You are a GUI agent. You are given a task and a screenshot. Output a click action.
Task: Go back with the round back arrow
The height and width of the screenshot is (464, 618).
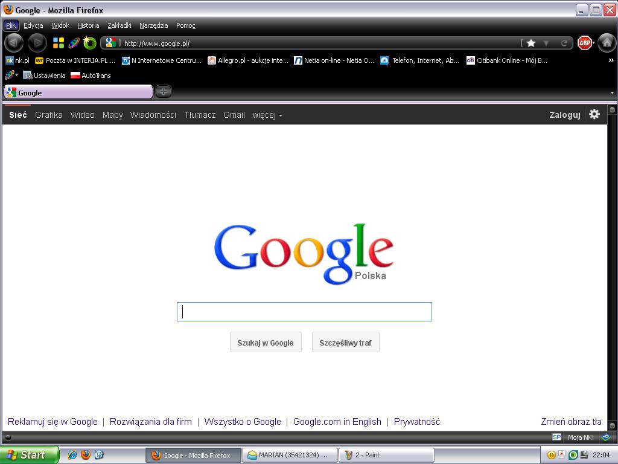(14, 43)
